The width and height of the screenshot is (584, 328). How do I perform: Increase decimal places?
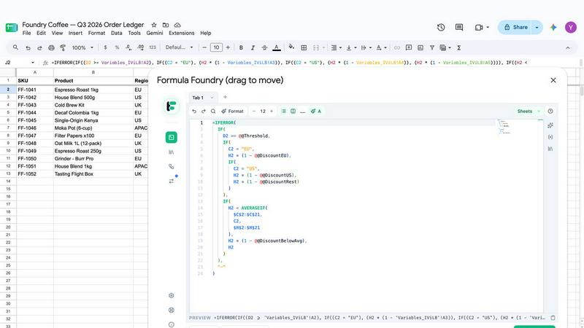(140, 47)
